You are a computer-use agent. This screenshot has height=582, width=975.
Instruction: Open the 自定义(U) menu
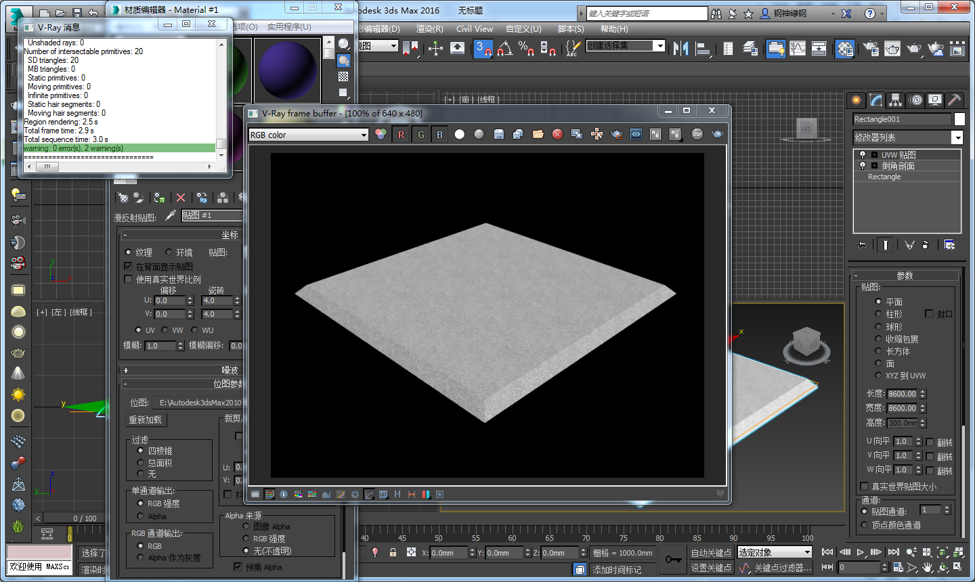pos(523,28)
